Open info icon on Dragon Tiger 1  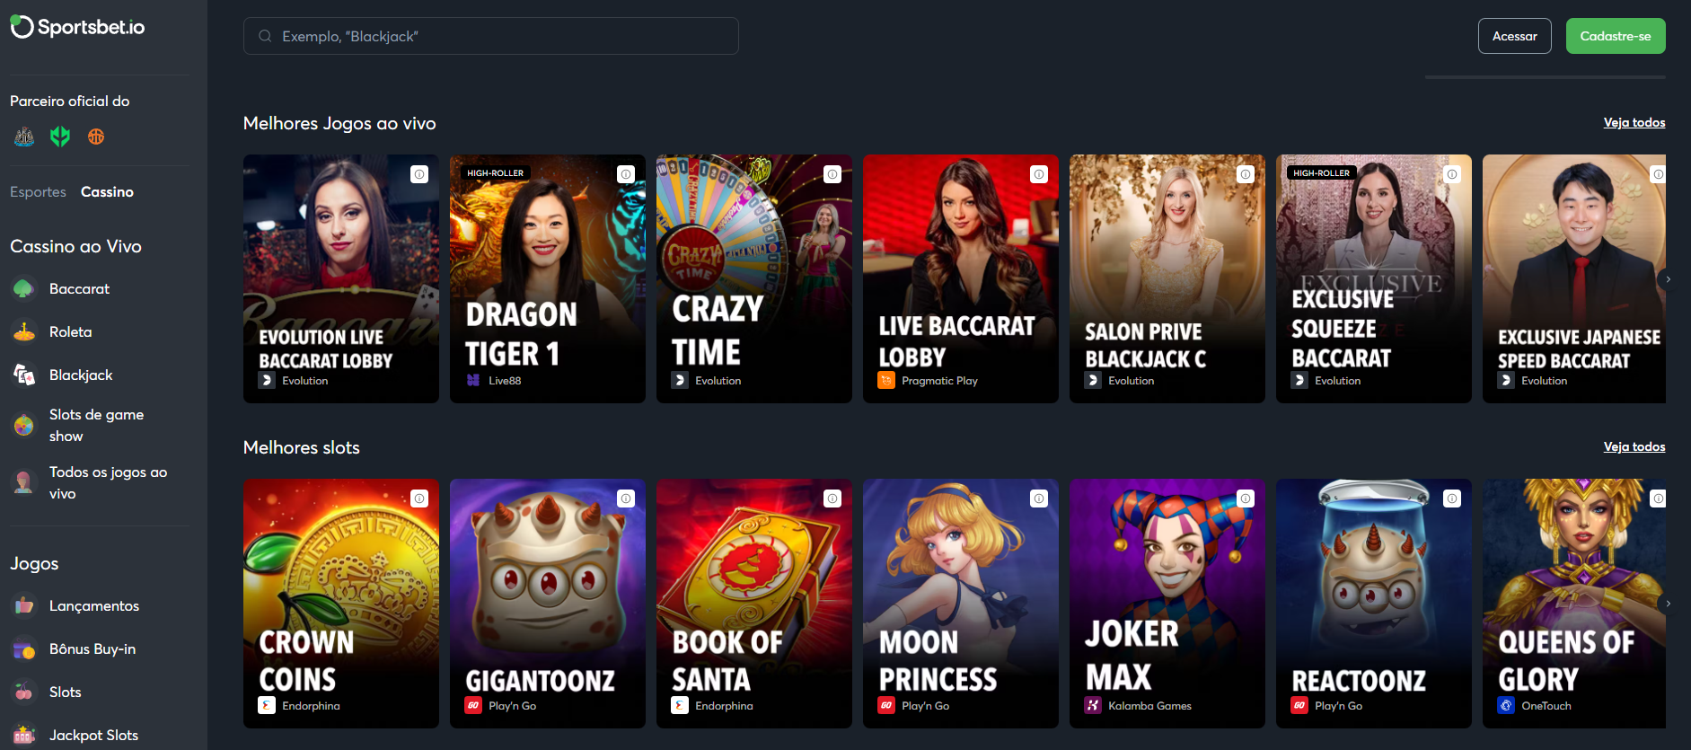coord(626,174)
